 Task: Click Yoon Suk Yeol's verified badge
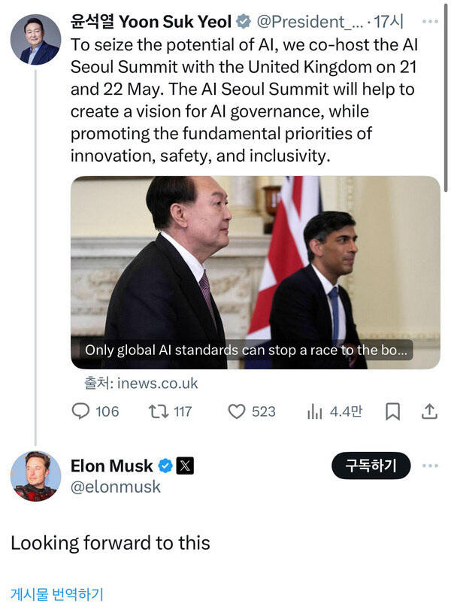[244, 21]
